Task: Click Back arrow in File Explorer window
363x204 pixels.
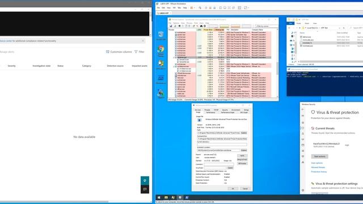Action: pyautogui.click(x=289, y=28)
